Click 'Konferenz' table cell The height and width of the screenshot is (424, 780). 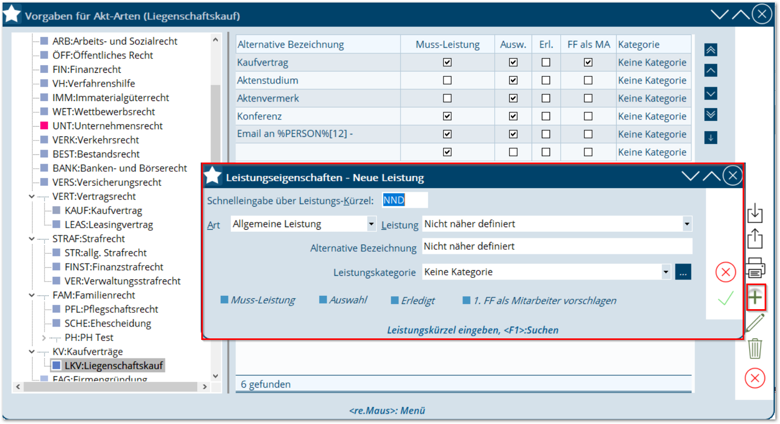(x=318, y=116)
